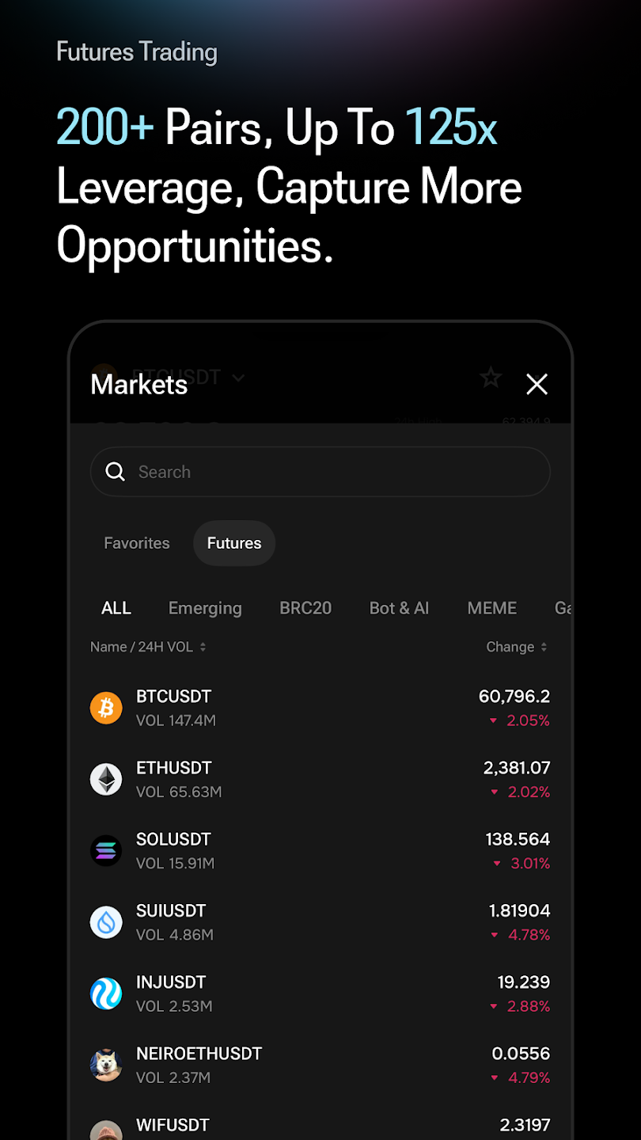Screen dimensions: 641x1140
Task: Click the Ethereum coin icon
Action: click(106, 779)
